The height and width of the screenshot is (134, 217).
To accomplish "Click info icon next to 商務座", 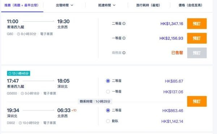I will click(124, 53).
